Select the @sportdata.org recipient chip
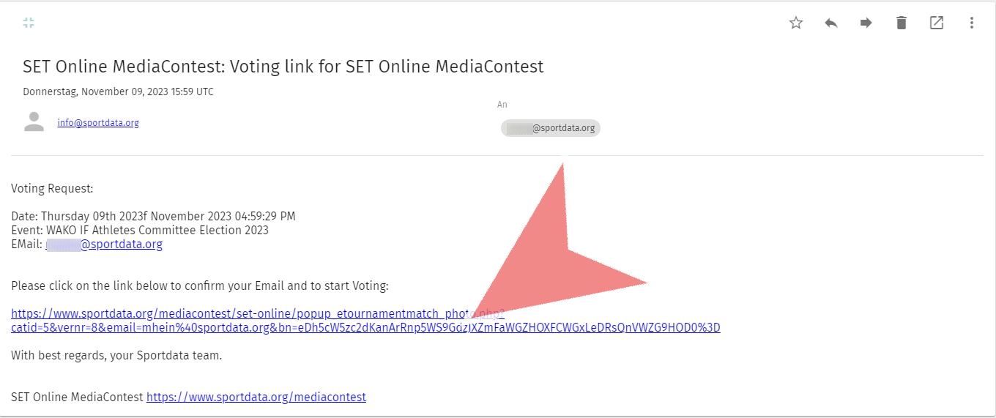 click(550, 128)
